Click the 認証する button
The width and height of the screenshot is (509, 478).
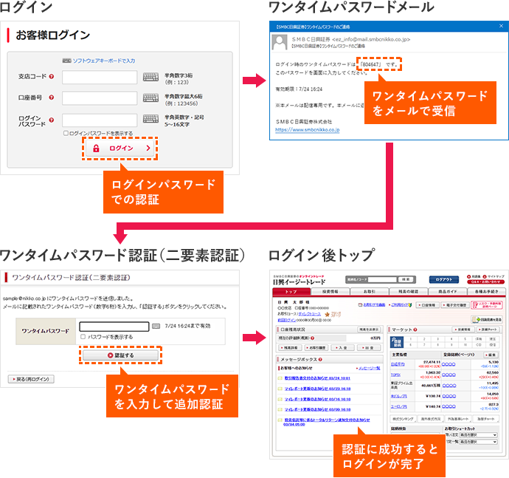(120, 355)
